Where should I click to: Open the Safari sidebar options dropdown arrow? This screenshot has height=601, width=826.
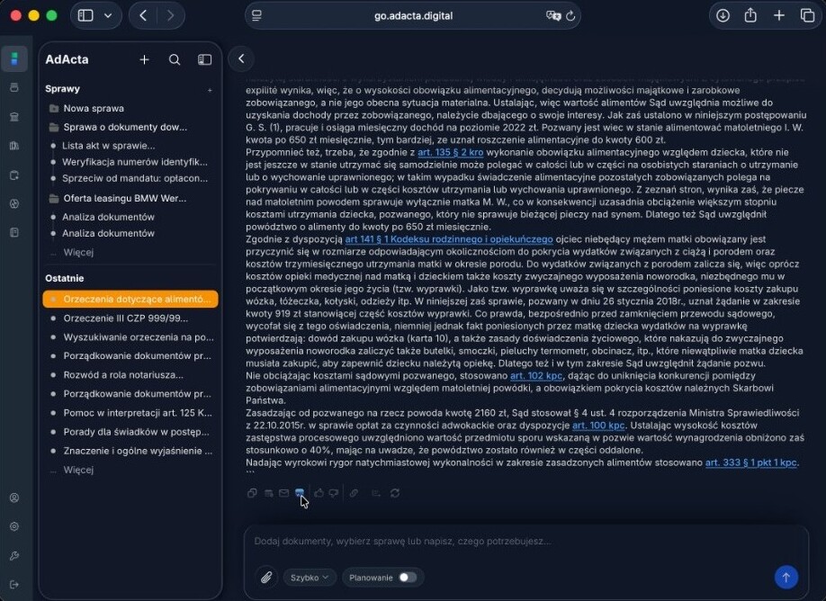click(x=108, y=16)
